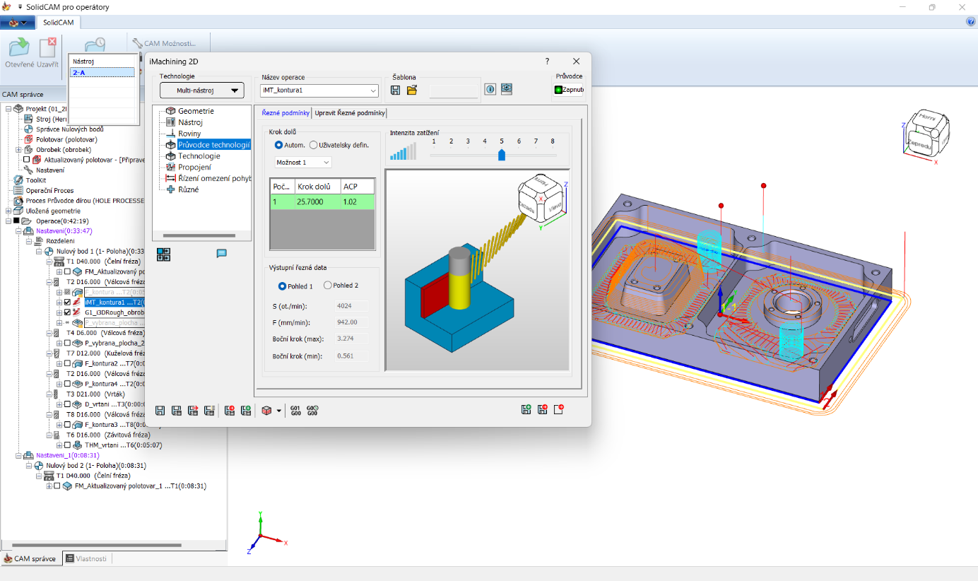Open ToolKit in CAM správce tree
The image size is (978, 581).
coord(36,180)
